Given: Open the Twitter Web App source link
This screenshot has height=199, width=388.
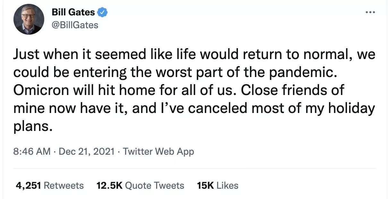Looking at the screenshot, I should (158, 151).
